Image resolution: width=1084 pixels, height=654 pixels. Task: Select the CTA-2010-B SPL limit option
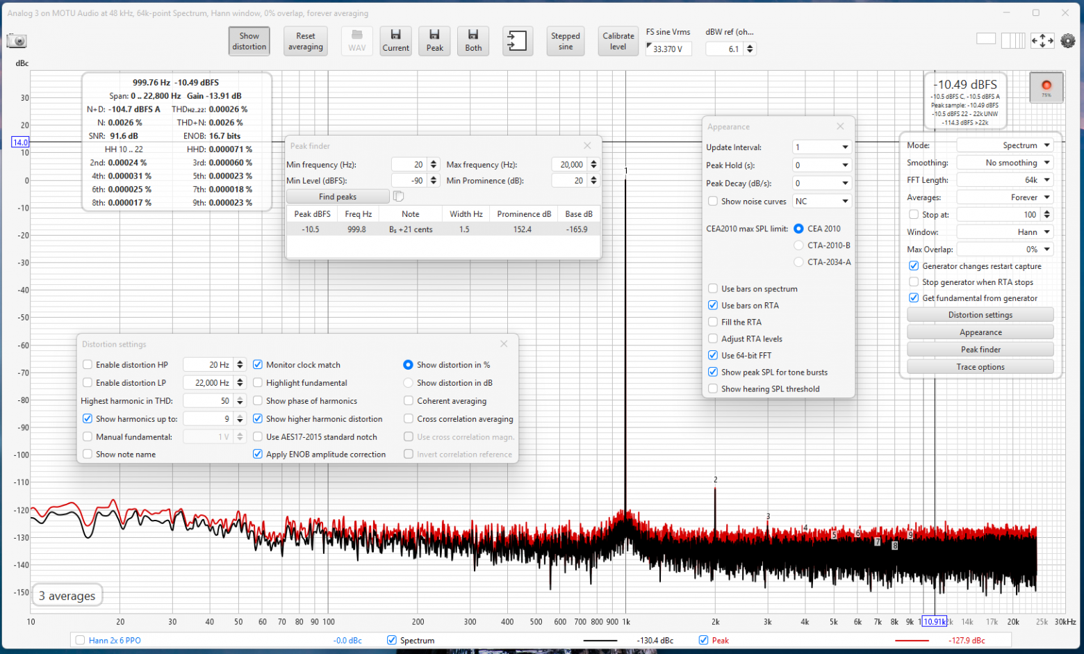click(x=798, y=245)
